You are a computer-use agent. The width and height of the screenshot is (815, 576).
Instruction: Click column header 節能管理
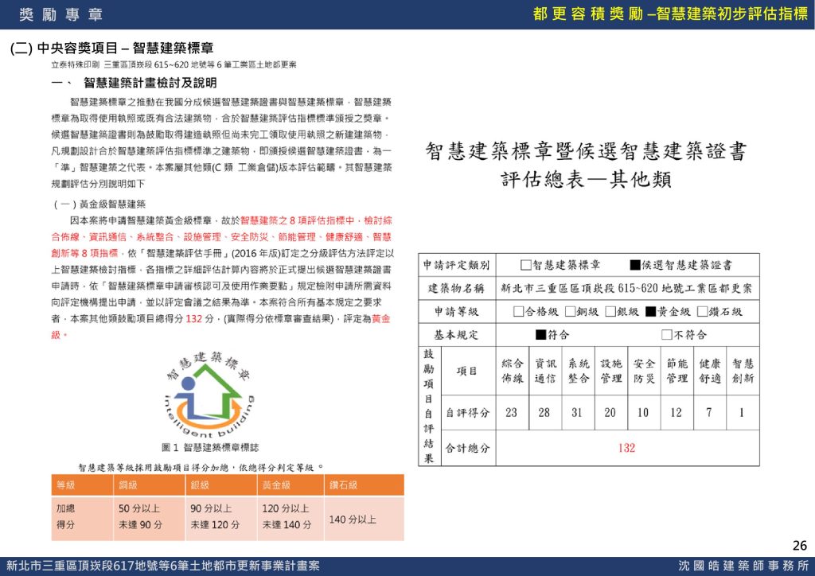pos(677,371)
